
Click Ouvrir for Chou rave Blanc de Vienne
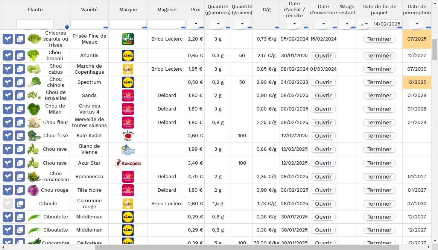323,149
